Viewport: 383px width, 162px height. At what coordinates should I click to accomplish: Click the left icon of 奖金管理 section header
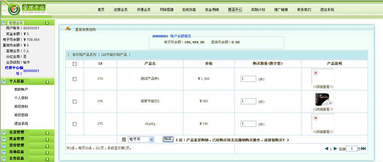pos(3,139)
